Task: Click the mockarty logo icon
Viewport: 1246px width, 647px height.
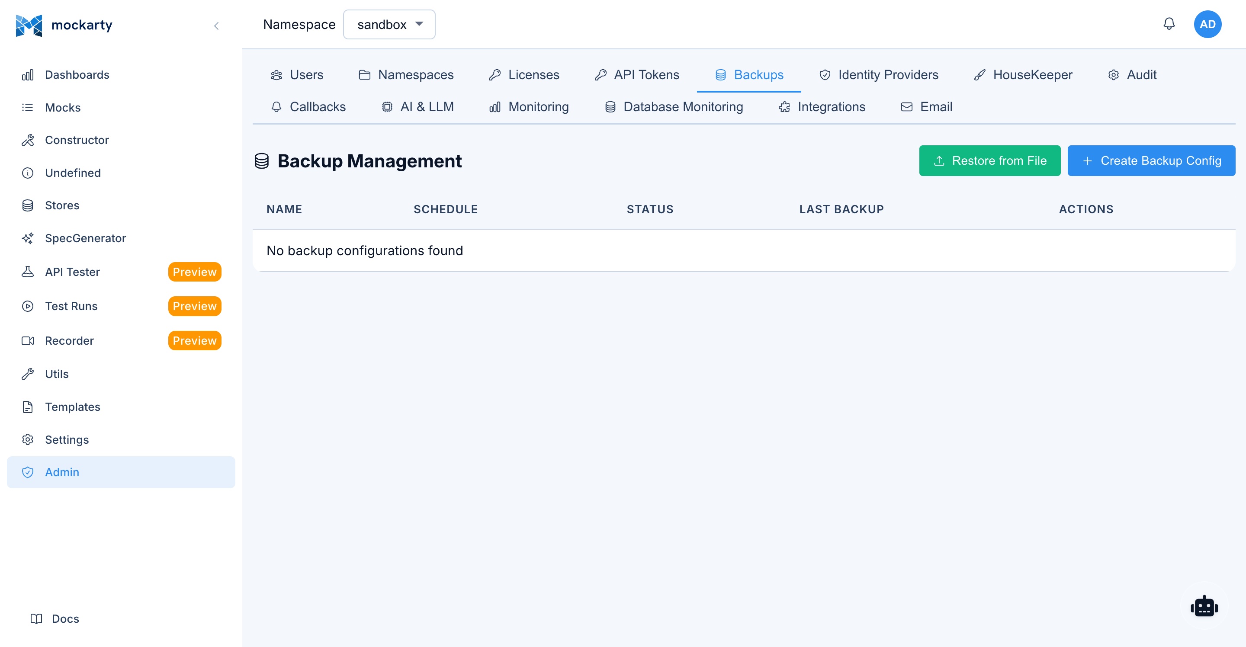Action: pos(29,25)
